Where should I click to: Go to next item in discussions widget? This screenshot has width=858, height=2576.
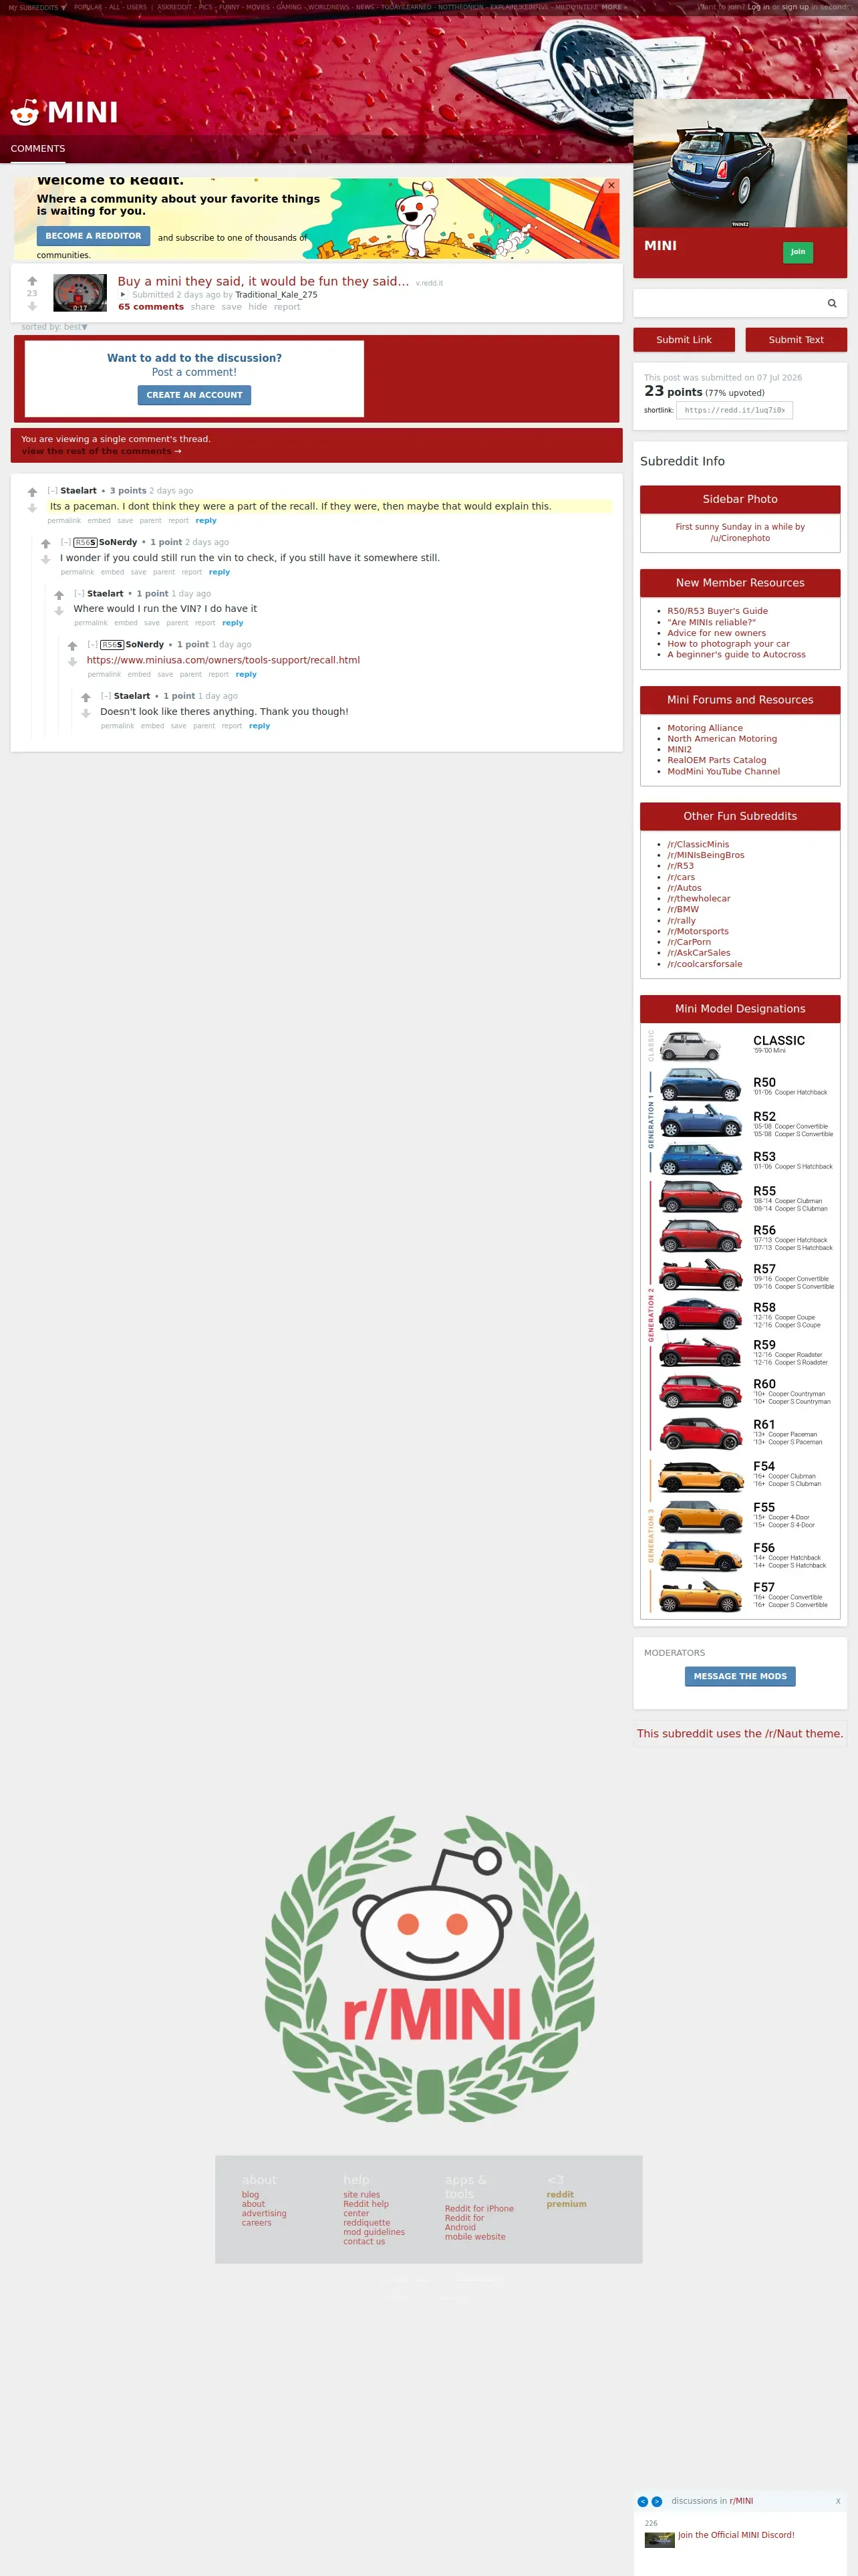pos(656,2501)
